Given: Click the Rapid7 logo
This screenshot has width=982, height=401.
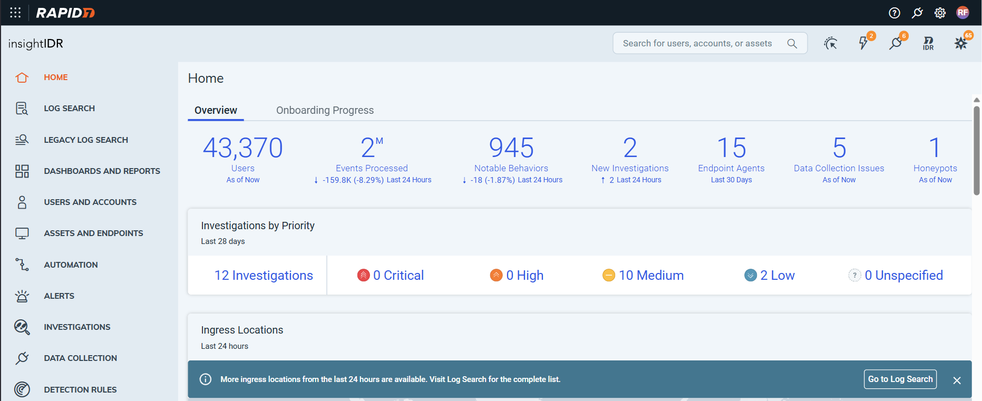Looking at the screenshot, I should pos(65,13).
